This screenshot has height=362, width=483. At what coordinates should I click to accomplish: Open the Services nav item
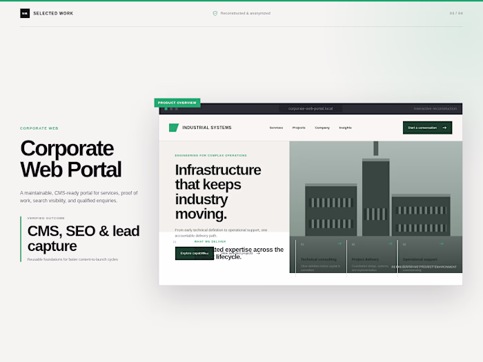pyautogui.click(x=276, y=128)
